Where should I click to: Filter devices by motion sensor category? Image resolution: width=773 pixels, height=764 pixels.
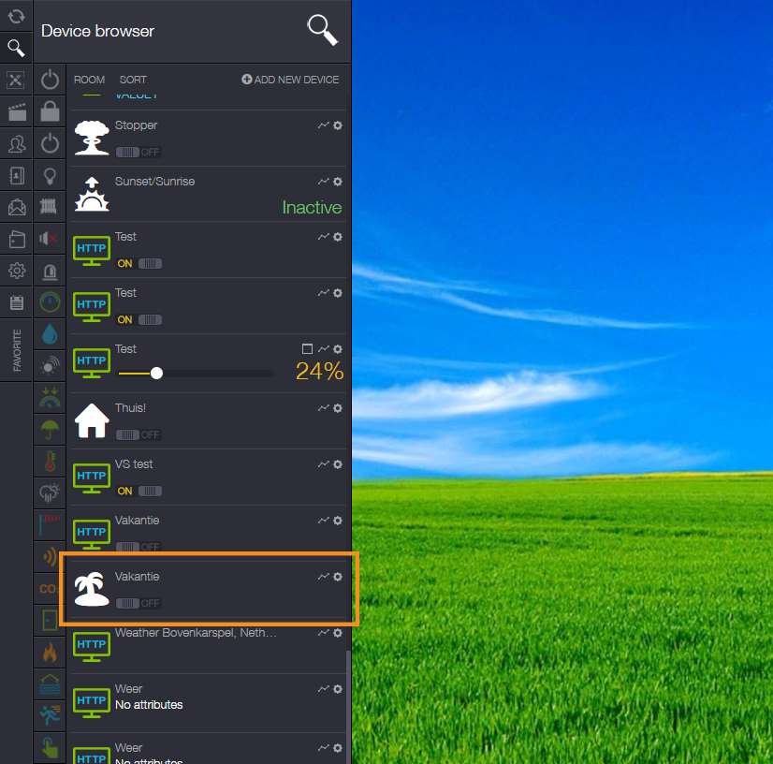coord(50,365)
